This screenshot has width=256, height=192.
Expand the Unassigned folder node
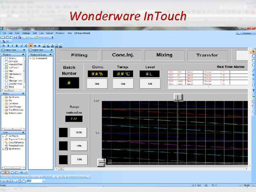30,58
